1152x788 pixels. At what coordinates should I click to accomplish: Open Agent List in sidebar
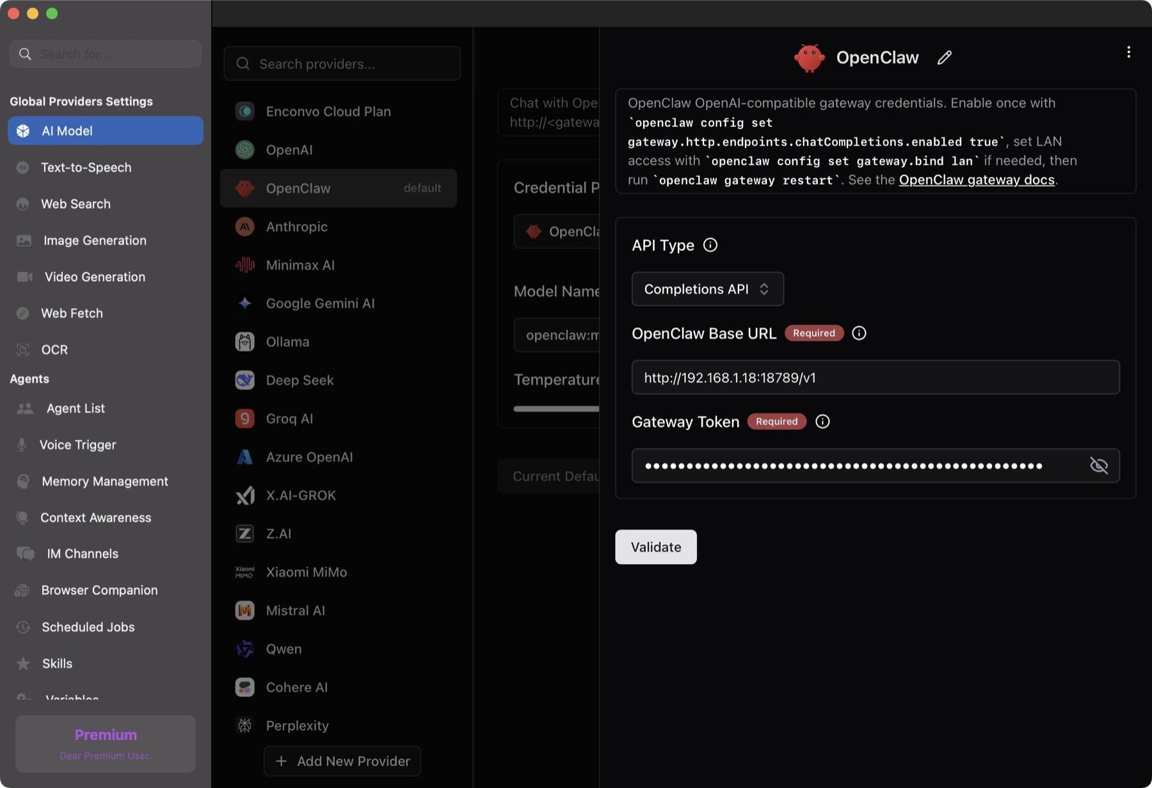point(106,408)
